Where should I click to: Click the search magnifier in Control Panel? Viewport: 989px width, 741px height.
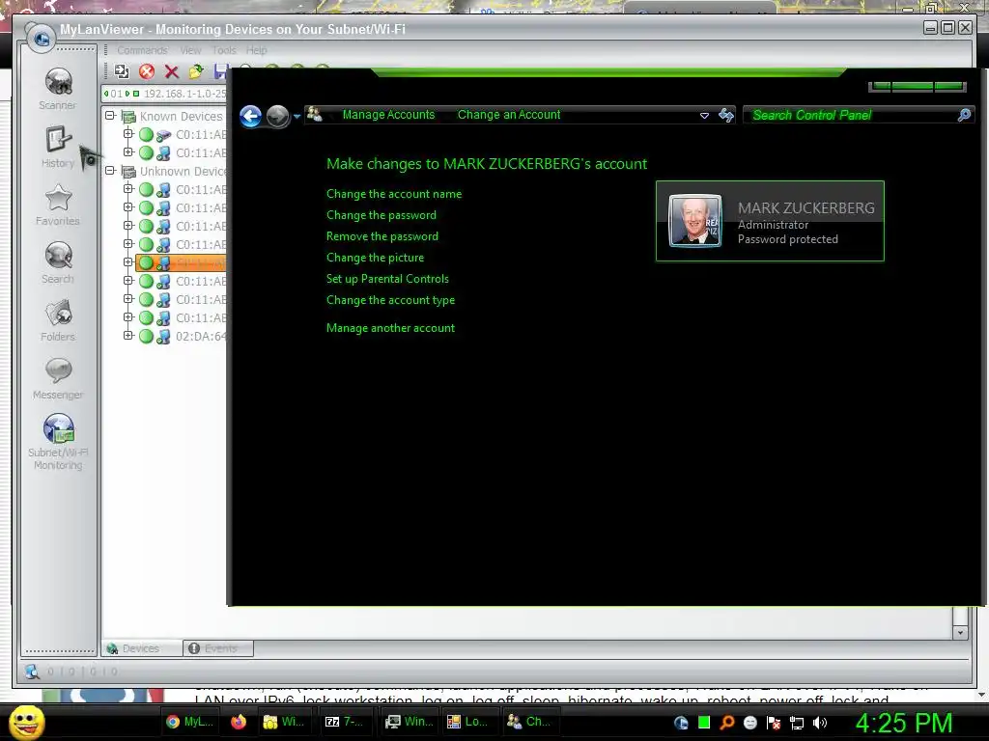pyautogui.click(x=964, y=115)
